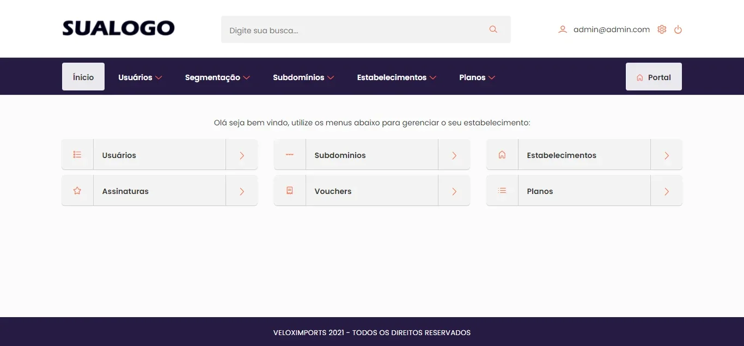
Task: Open the Subdomínios navbar dropdown
Action: (x=303, y=77)
